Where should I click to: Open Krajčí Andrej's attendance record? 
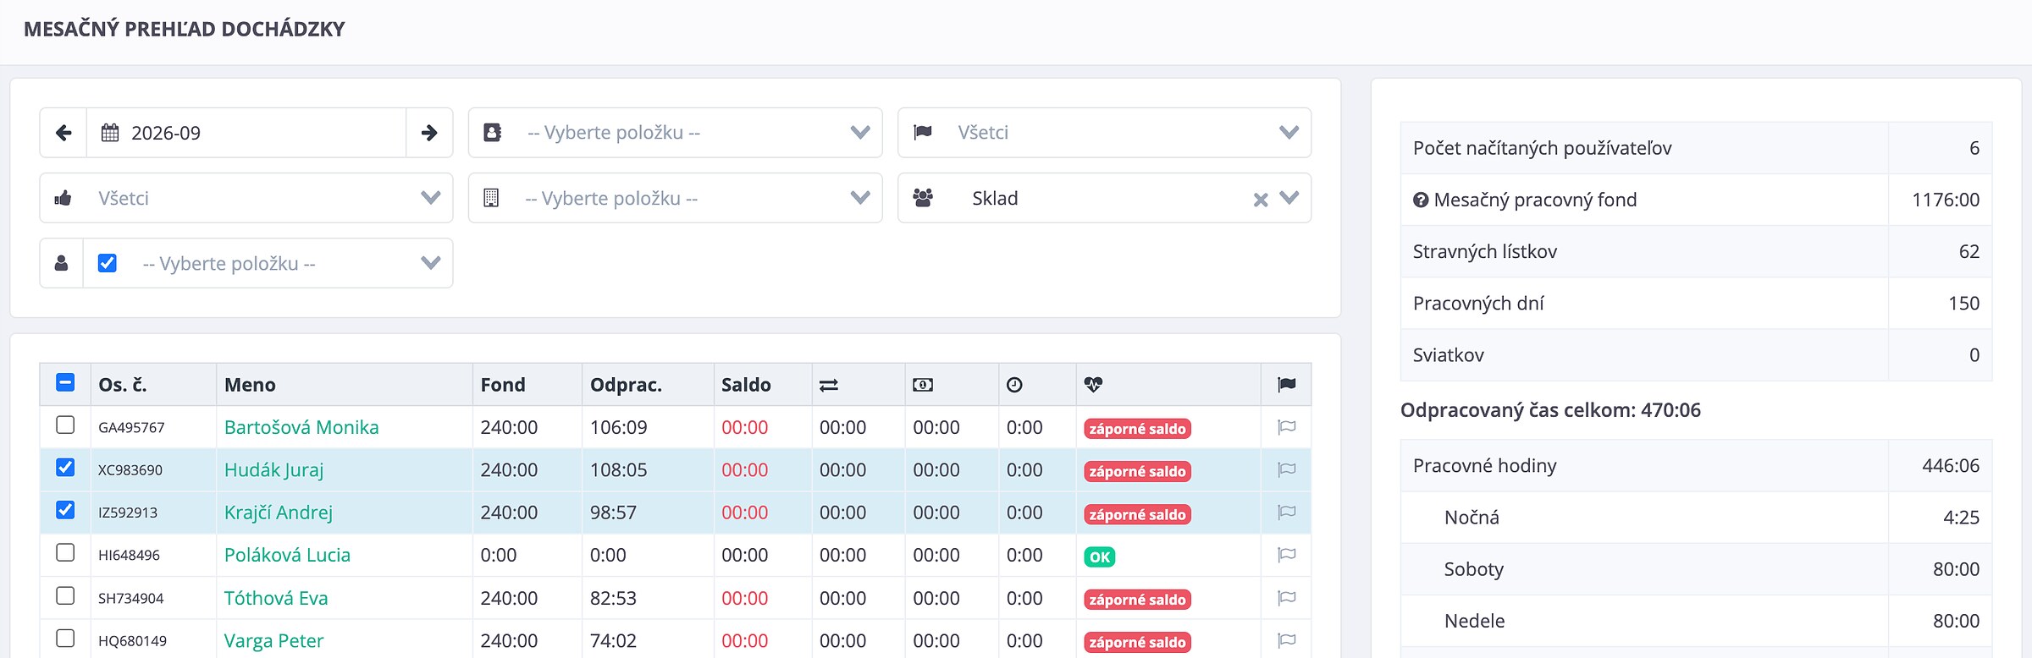[x=279, y=513]
